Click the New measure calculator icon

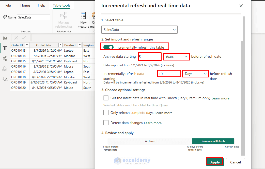(83, 16)
